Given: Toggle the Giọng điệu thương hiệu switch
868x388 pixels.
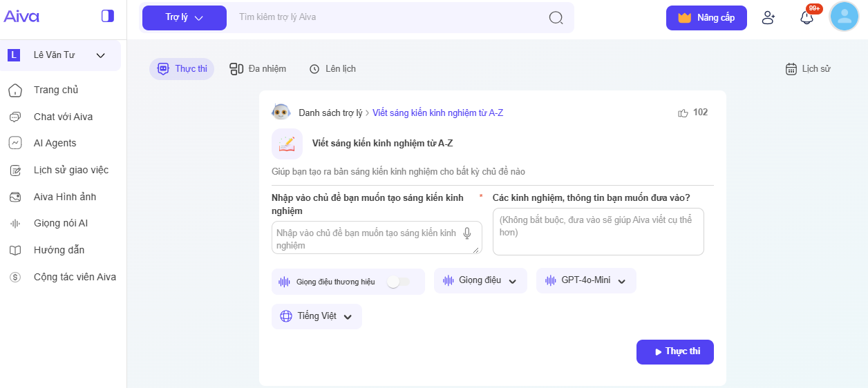Looking at the screenshot, I should click(x=397, y=282).
